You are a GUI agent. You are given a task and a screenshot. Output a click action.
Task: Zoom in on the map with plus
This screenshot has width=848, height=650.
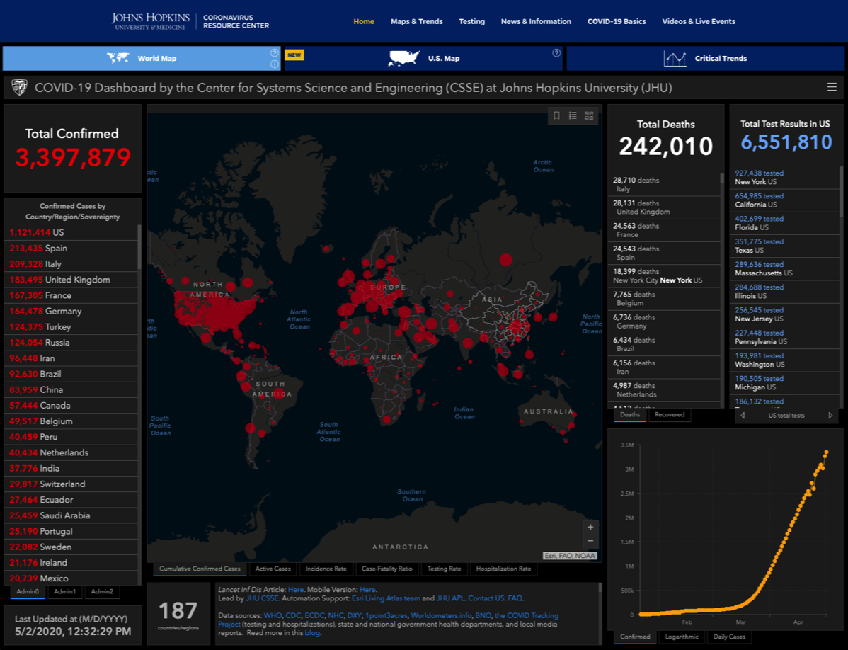(x=590, y=527)
